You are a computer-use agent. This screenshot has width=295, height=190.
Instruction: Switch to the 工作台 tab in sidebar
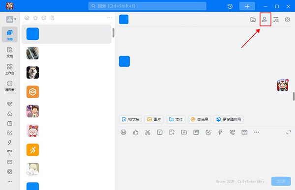click(x=10, y=69)
